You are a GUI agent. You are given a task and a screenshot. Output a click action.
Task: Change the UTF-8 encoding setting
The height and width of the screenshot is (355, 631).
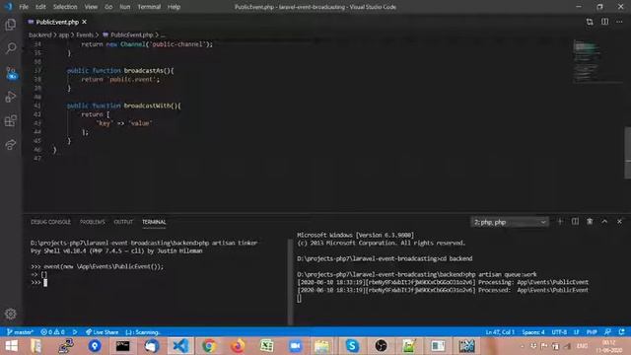[559, 332]
